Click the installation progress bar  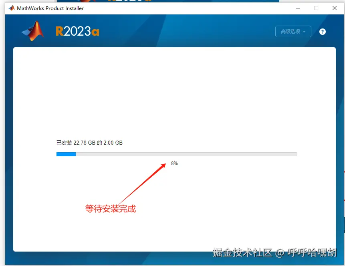pos(176,154)
